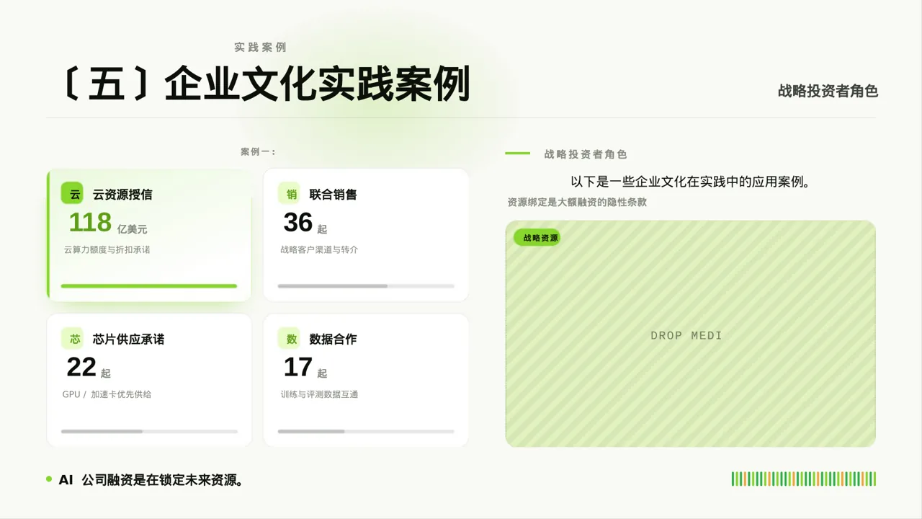Select the 联合销售 card title
The image size is (922, 519).
click(x=333, y=195)
